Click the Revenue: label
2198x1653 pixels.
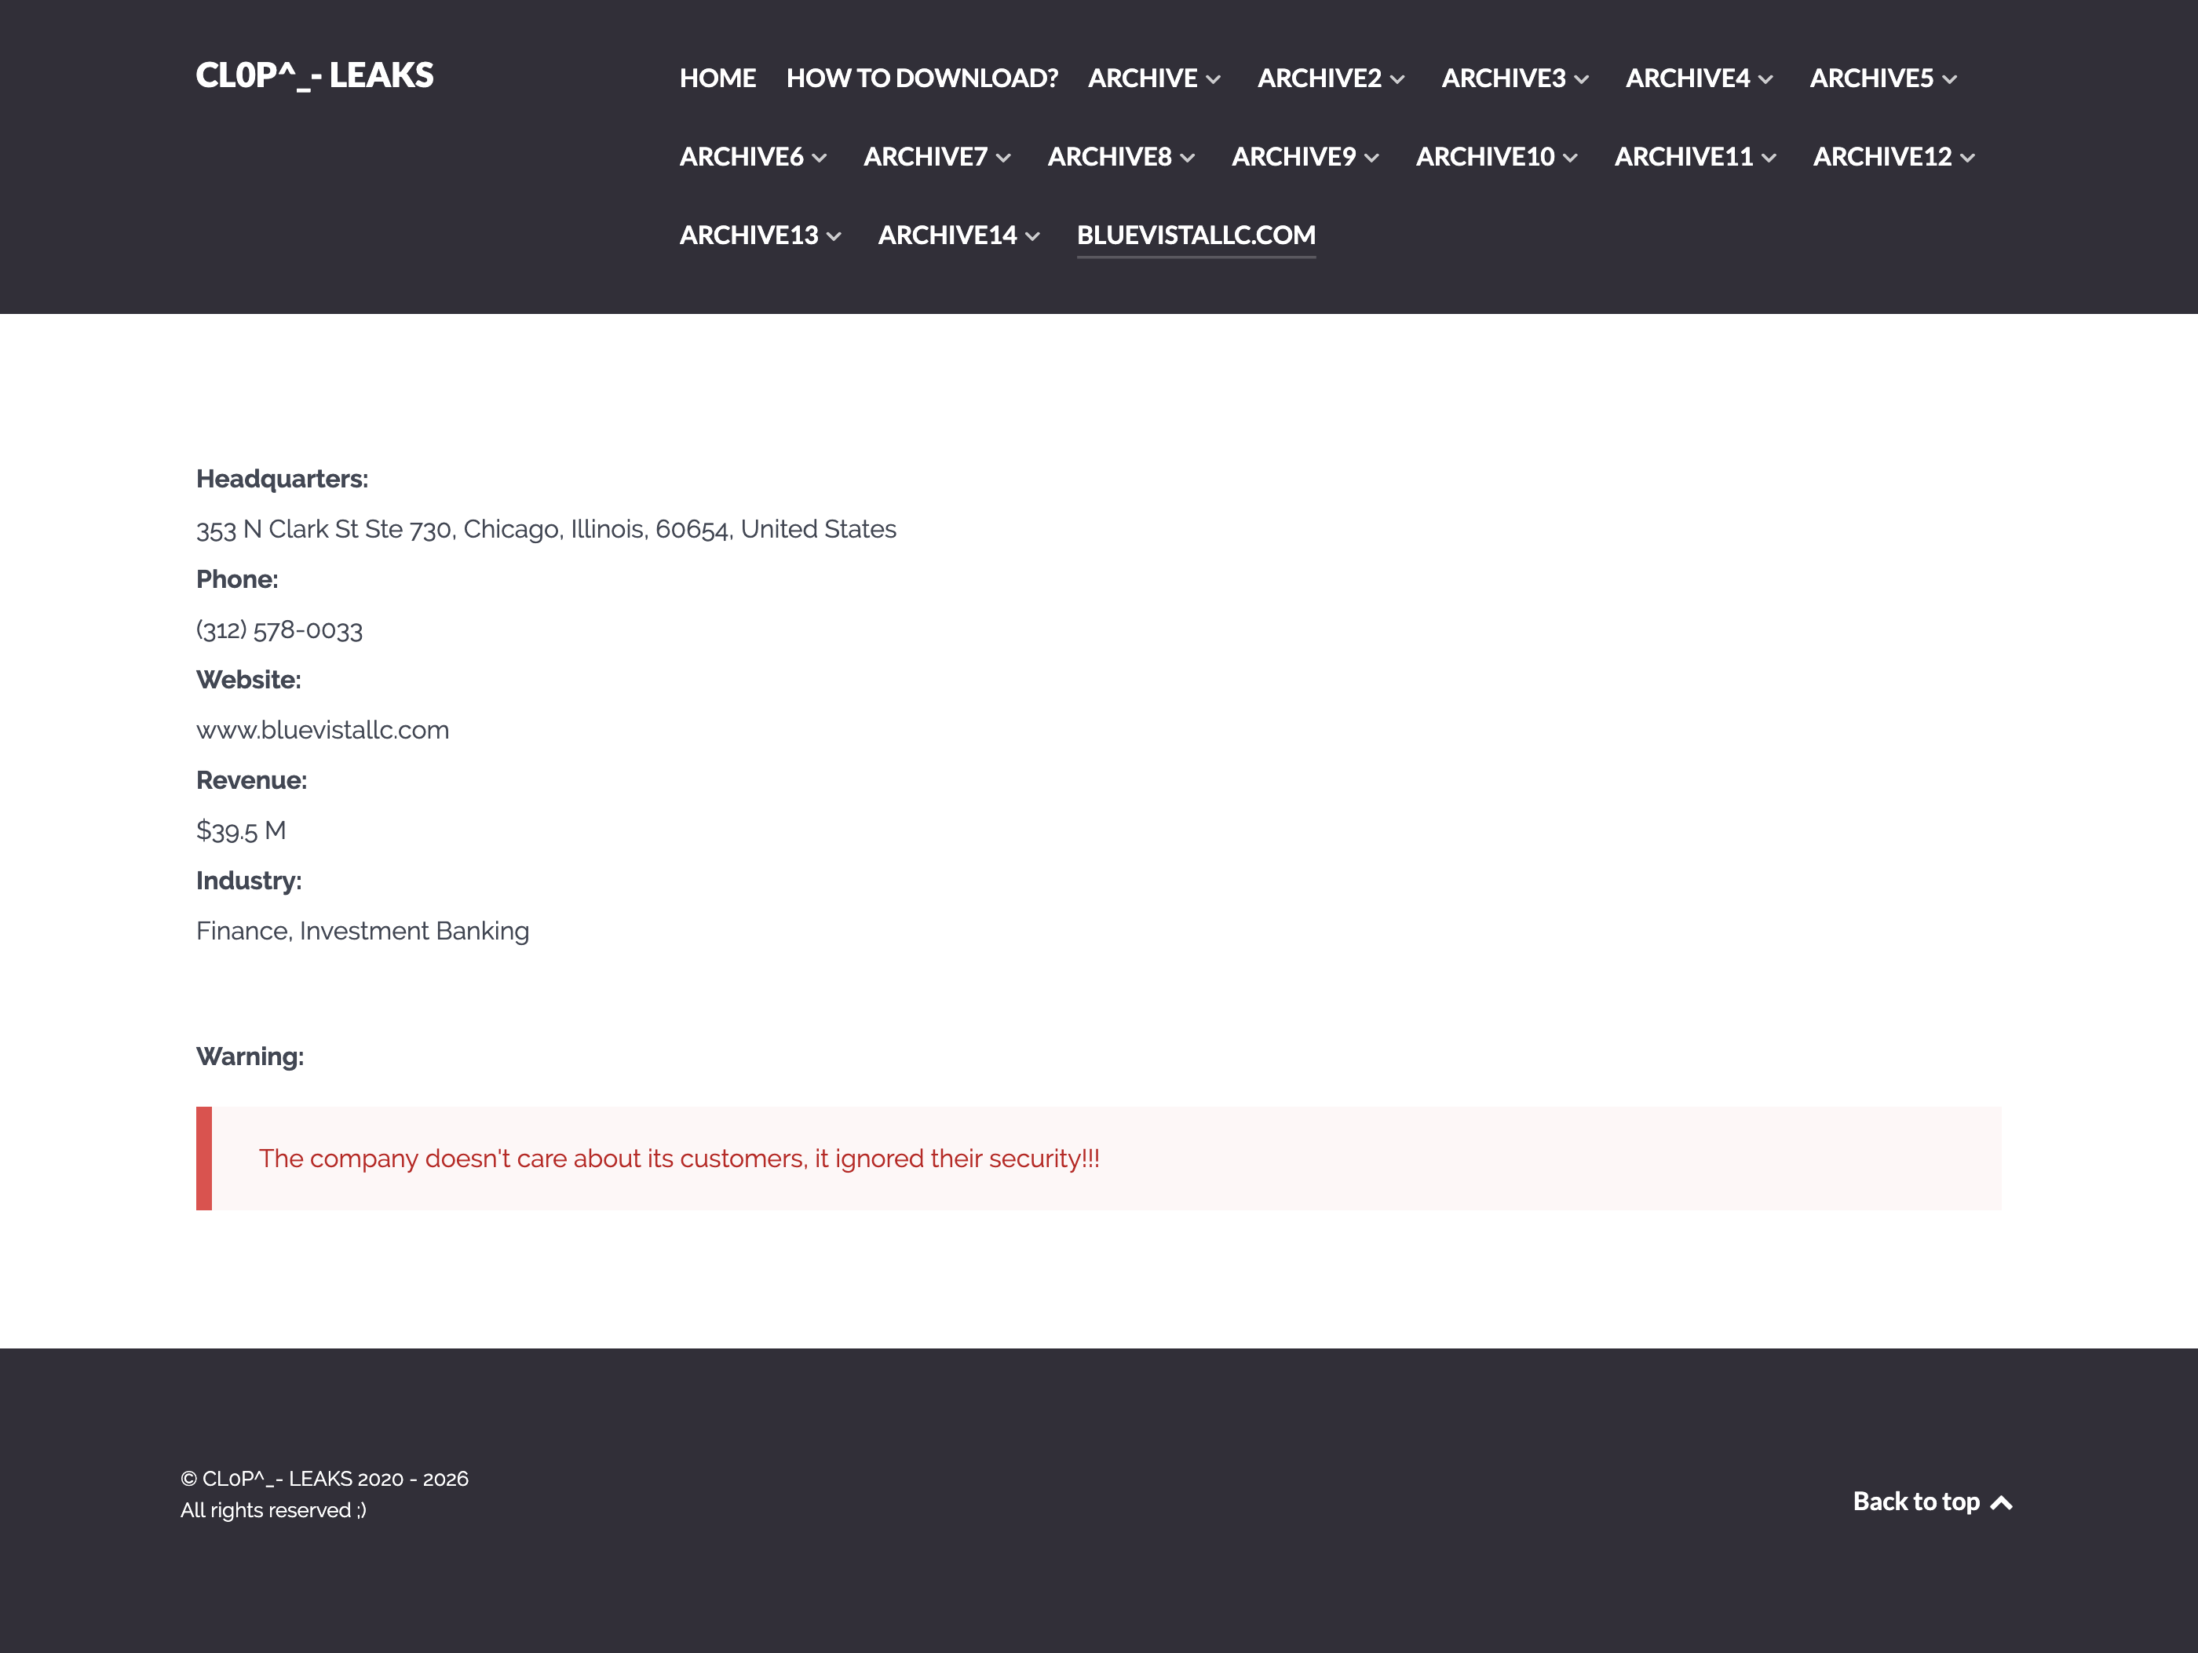pyautogui.click(x=251, y=780)
